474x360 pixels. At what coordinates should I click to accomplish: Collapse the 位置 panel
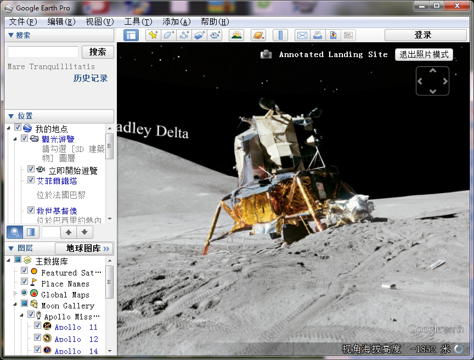click(x=11, y=116)
